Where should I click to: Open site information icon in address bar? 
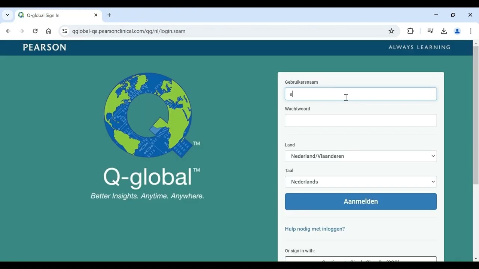(x=65, y=31)
